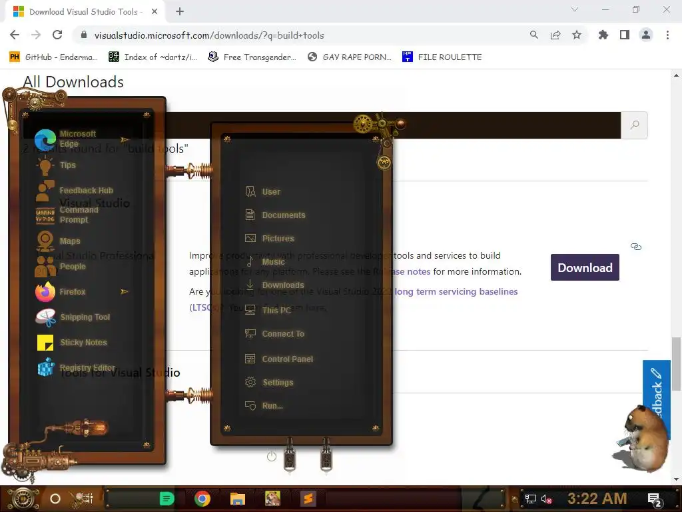Click the downloads search magnifier button
The height and width of the screenshot is (512, 682).
(x=634, y=125)
